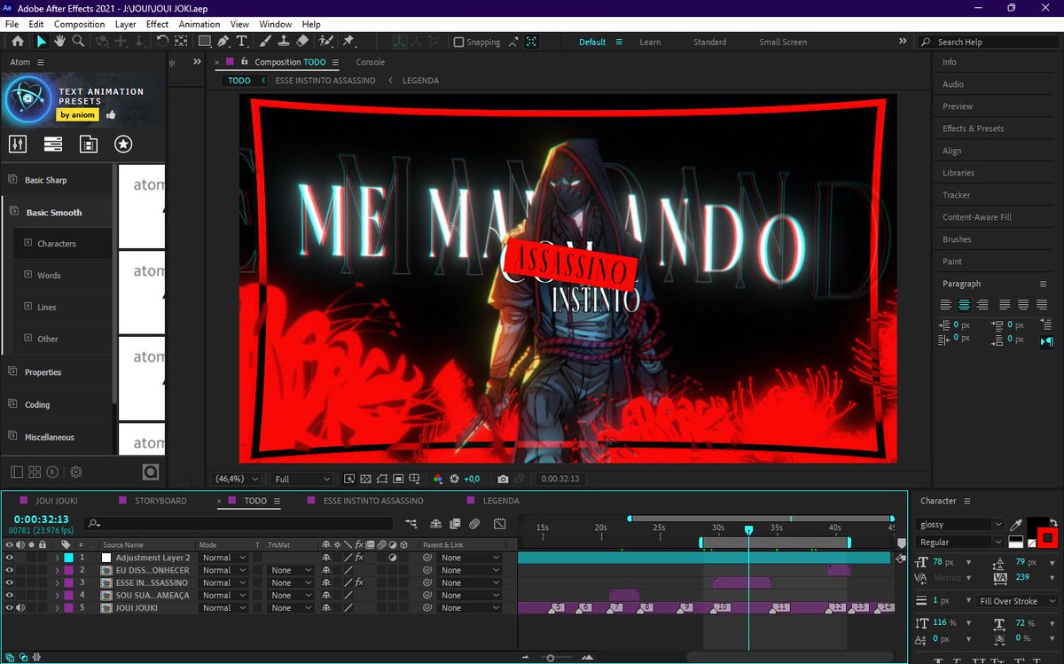Switch to the LEGENDA timeline tab
Image resolution: width=1064 pixels, height=664 pixels.
pyautogui.click(x=500, y=501)
